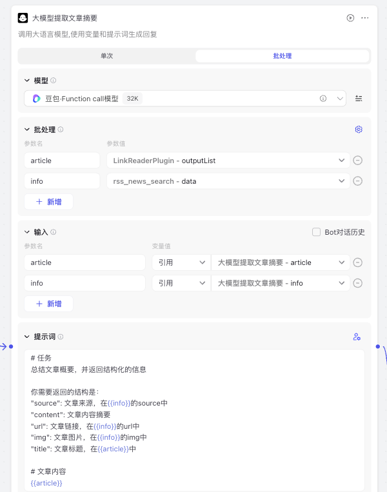
Task: Click the info icon beside 提示词 heading
Action: click(x=61, y=337)
